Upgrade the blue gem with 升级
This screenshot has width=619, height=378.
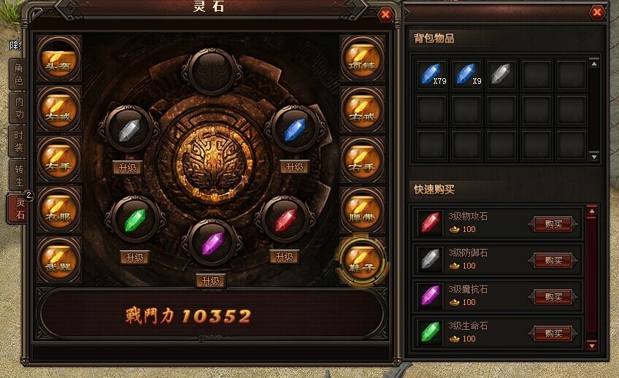(294, 167)
